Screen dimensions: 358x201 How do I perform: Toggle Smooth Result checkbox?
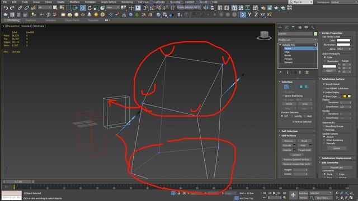(x=324, y=84)
